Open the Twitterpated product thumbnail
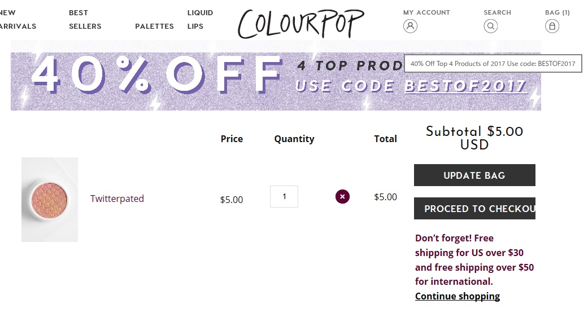This screenshot has width=588, height=335. point(50,200)
